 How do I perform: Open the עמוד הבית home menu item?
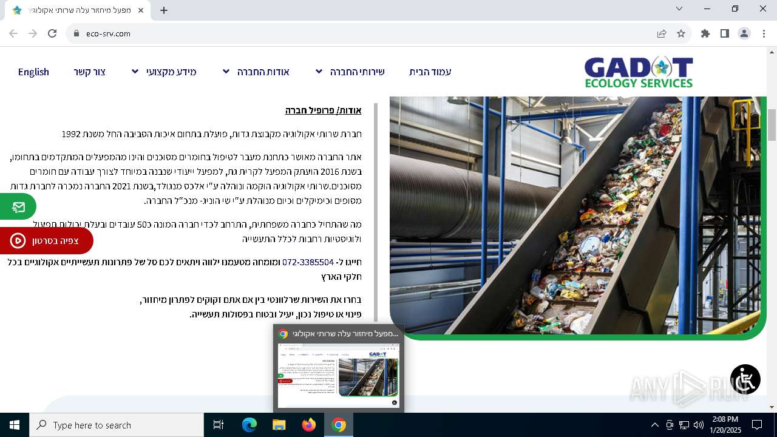(430, 72)
